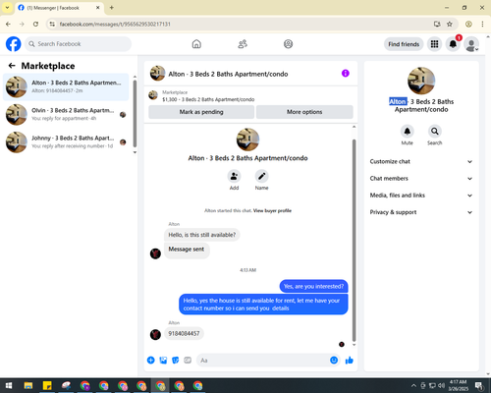Open File Explorer from the taskbar

coord(28,386)
